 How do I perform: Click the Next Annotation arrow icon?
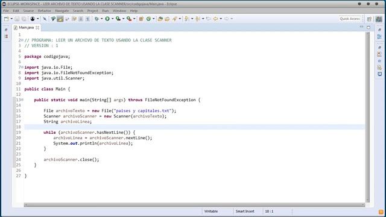(x=186, y=19)
